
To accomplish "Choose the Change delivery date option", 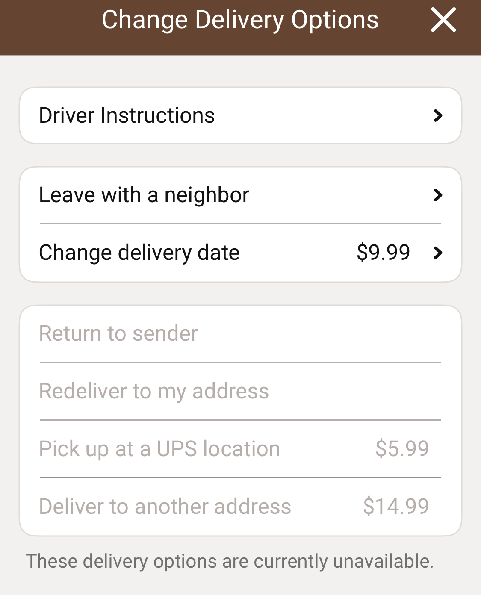I will (139, 253).
